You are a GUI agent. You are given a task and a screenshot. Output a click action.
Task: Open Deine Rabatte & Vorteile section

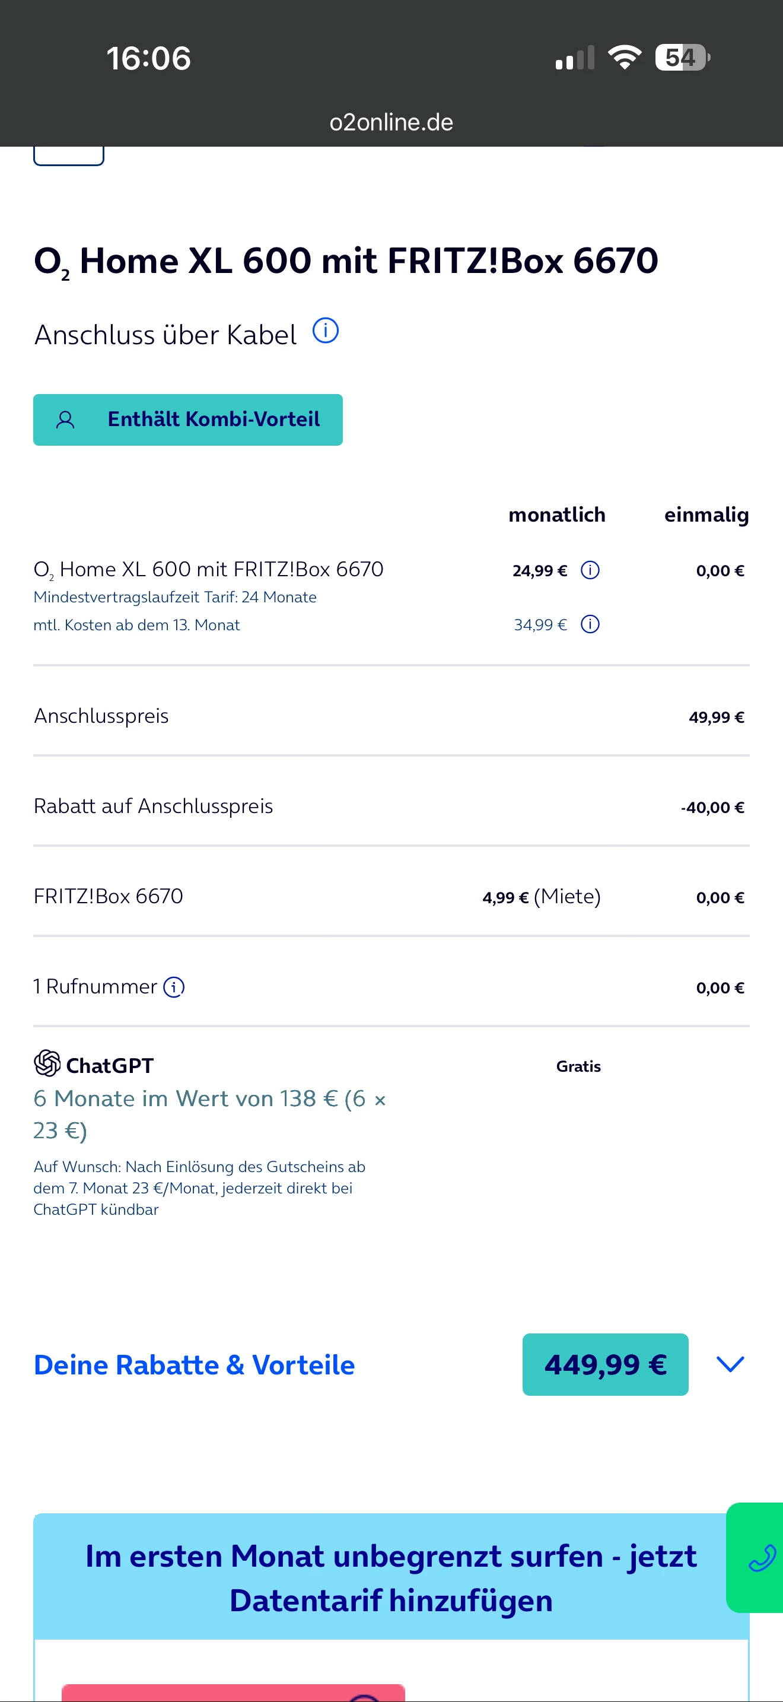[194, 1365]
